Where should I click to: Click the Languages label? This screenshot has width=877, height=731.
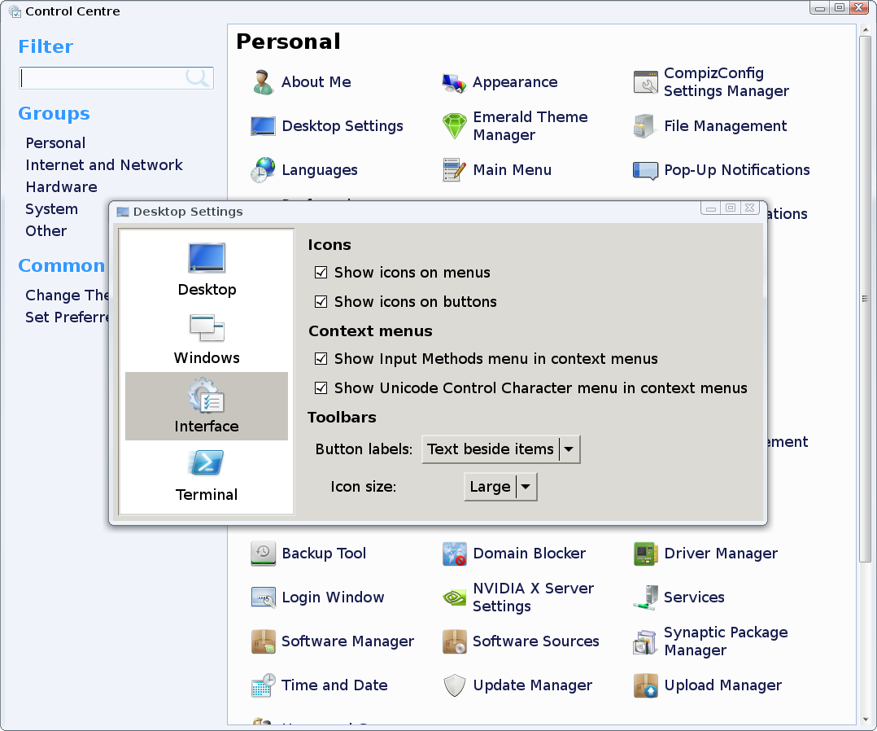(x=320, y=170)
